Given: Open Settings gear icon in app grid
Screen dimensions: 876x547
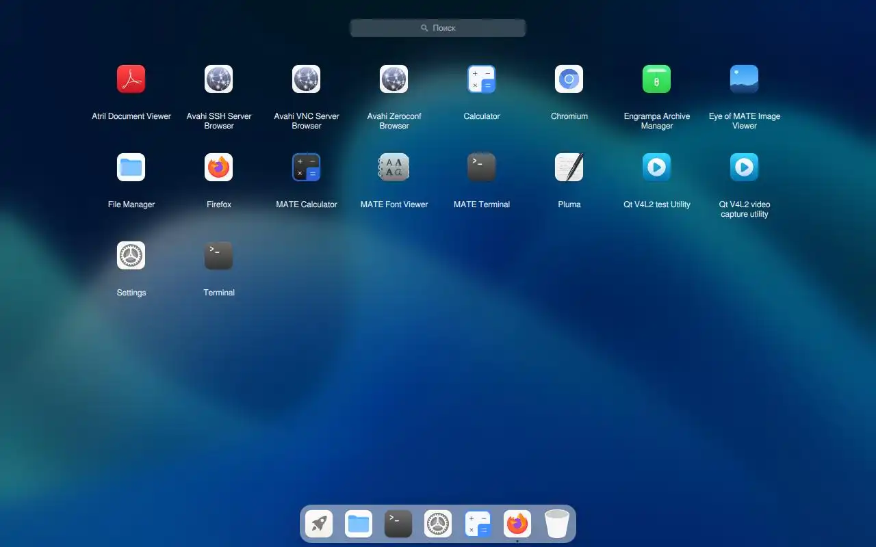Looking at the screenshot, I should coord(131,256).
